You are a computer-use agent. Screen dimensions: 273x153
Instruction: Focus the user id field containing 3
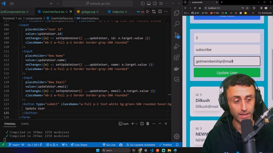227,38
